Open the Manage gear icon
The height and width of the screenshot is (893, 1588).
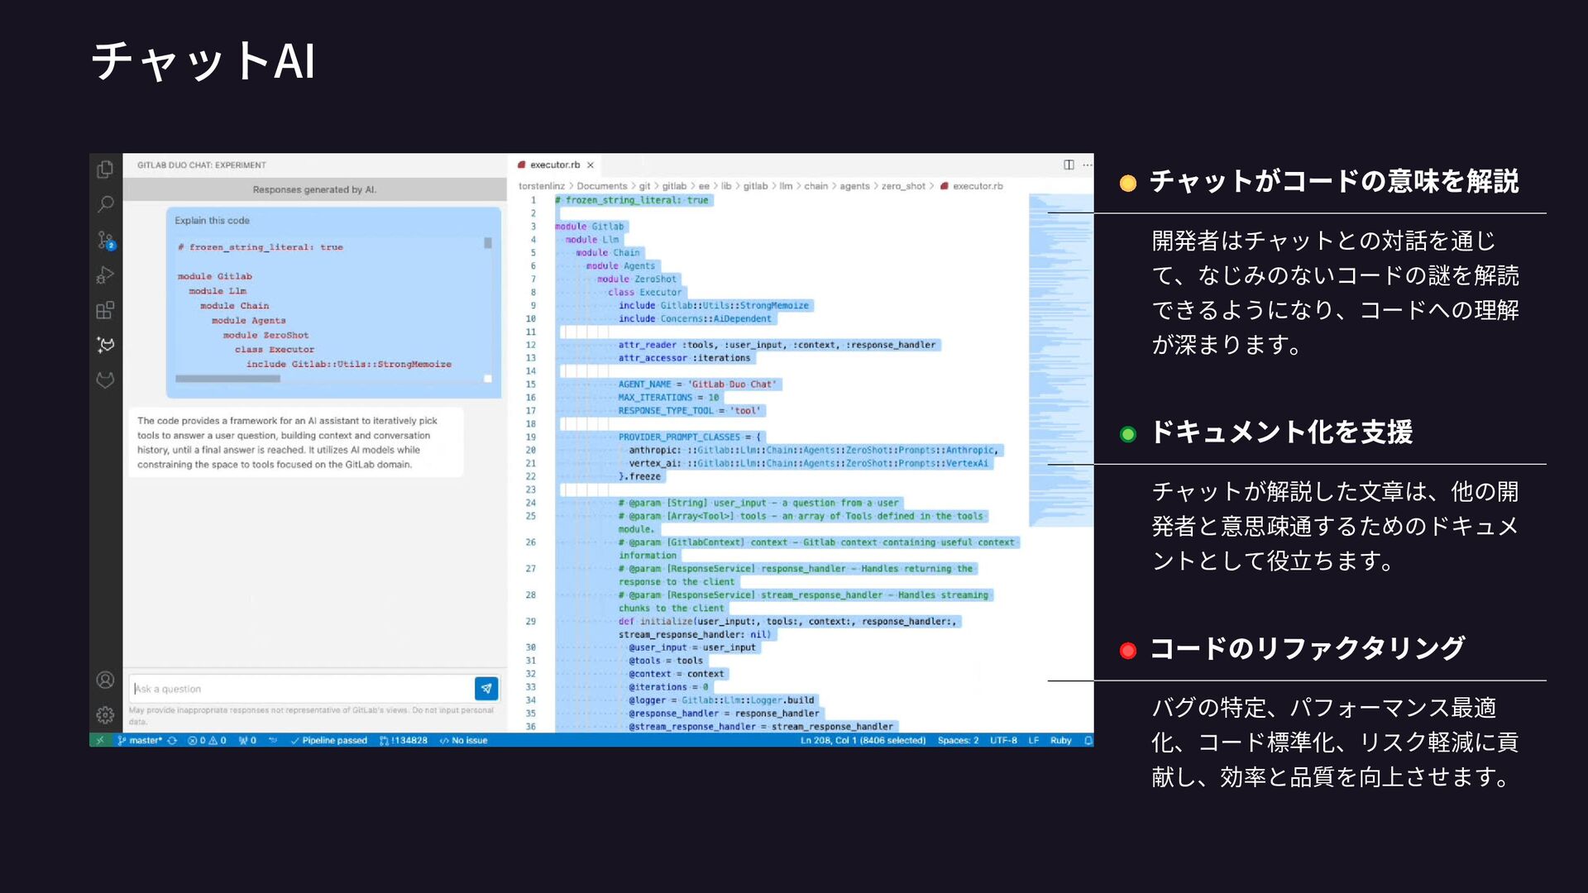pos(105,714)
